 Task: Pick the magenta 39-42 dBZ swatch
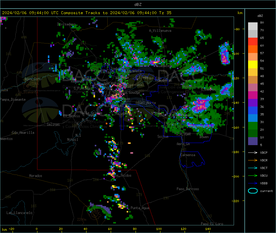pos(253,95)
